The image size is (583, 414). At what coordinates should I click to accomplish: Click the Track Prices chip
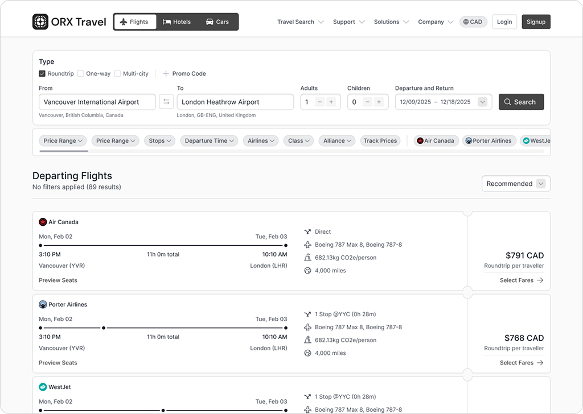pos(380,140)
